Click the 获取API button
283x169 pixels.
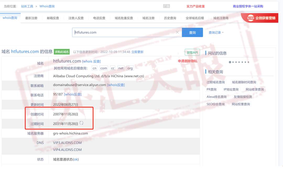[192, 52]
